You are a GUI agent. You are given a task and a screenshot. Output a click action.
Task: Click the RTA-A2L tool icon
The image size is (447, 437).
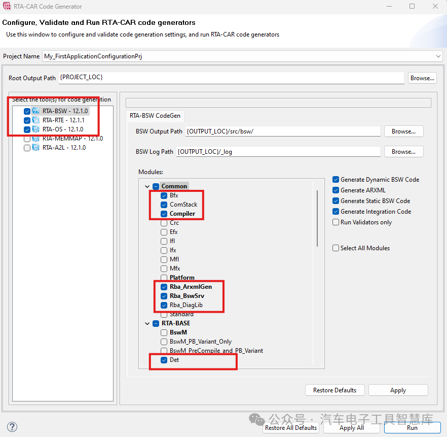point(36,148)
